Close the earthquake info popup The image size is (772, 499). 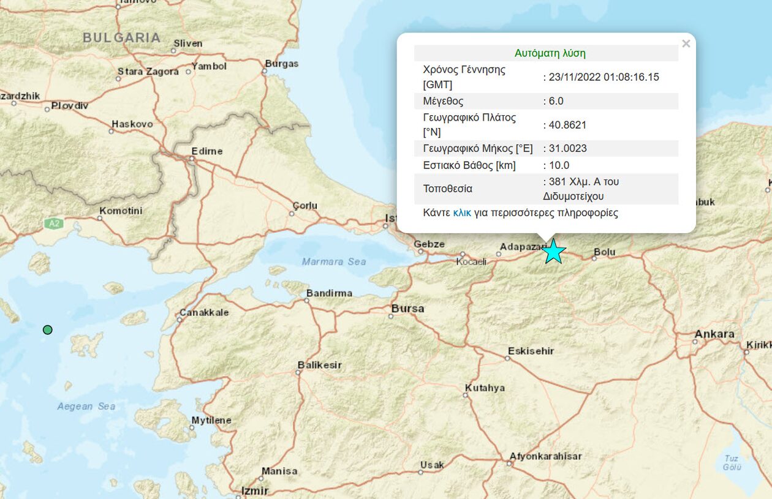tap(686, 43)
